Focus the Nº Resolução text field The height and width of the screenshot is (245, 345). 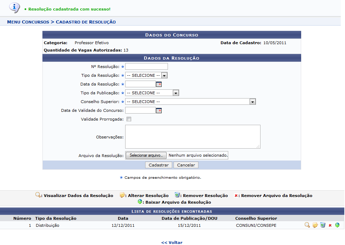pyautogui.click(x=147, y=67)
